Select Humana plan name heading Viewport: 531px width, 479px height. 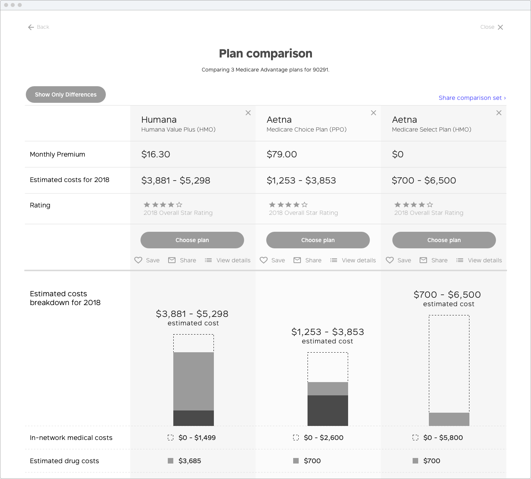pos(159,120)
